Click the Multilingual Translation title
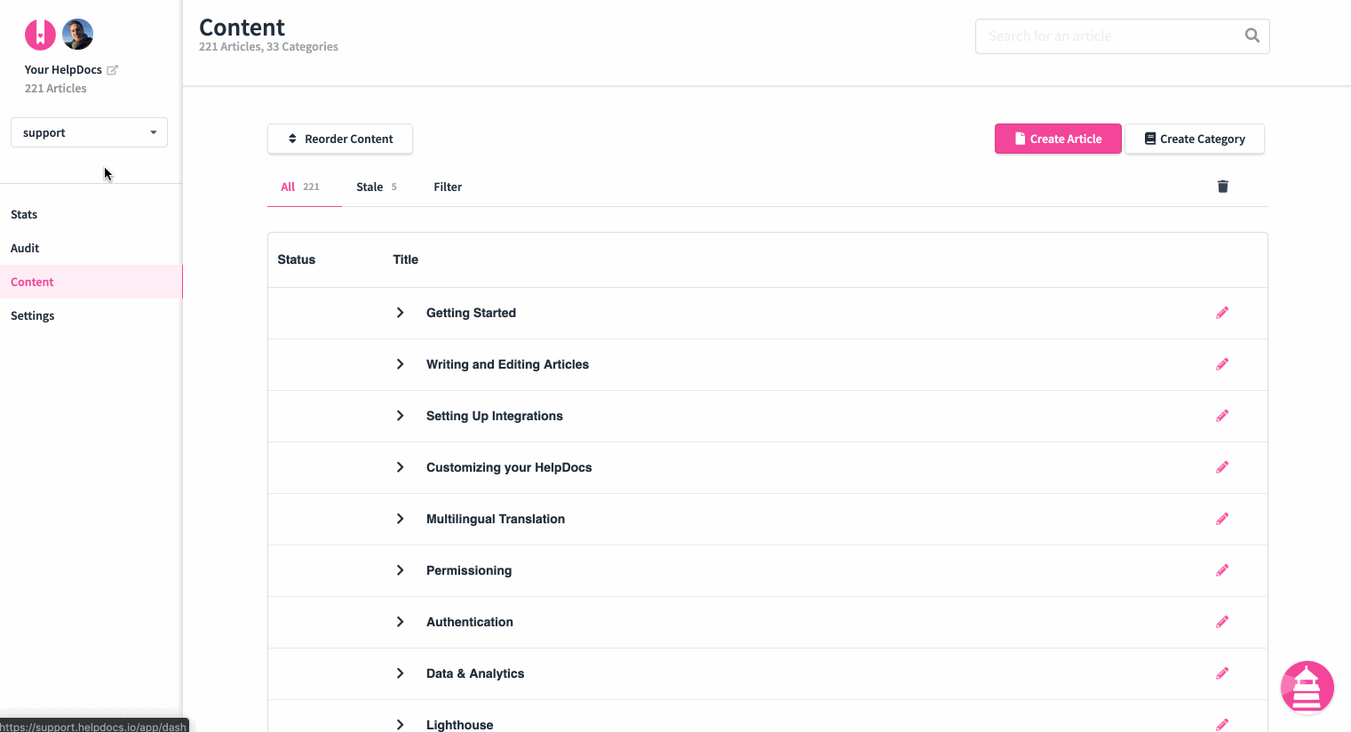 [x=496, y=519]
